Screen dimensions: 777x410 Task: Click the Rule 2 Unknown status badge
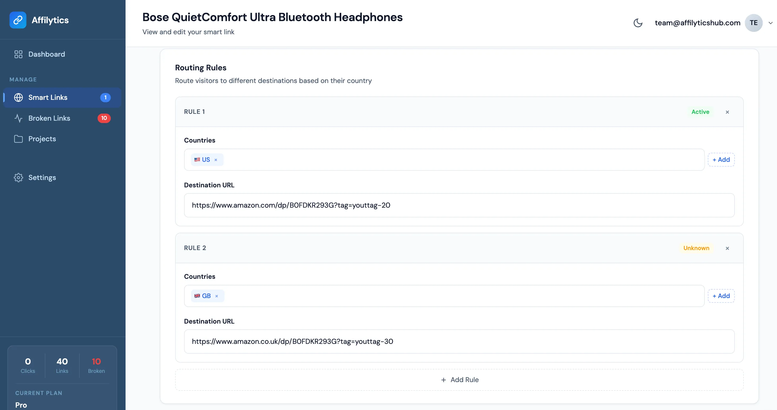point(696,248)
